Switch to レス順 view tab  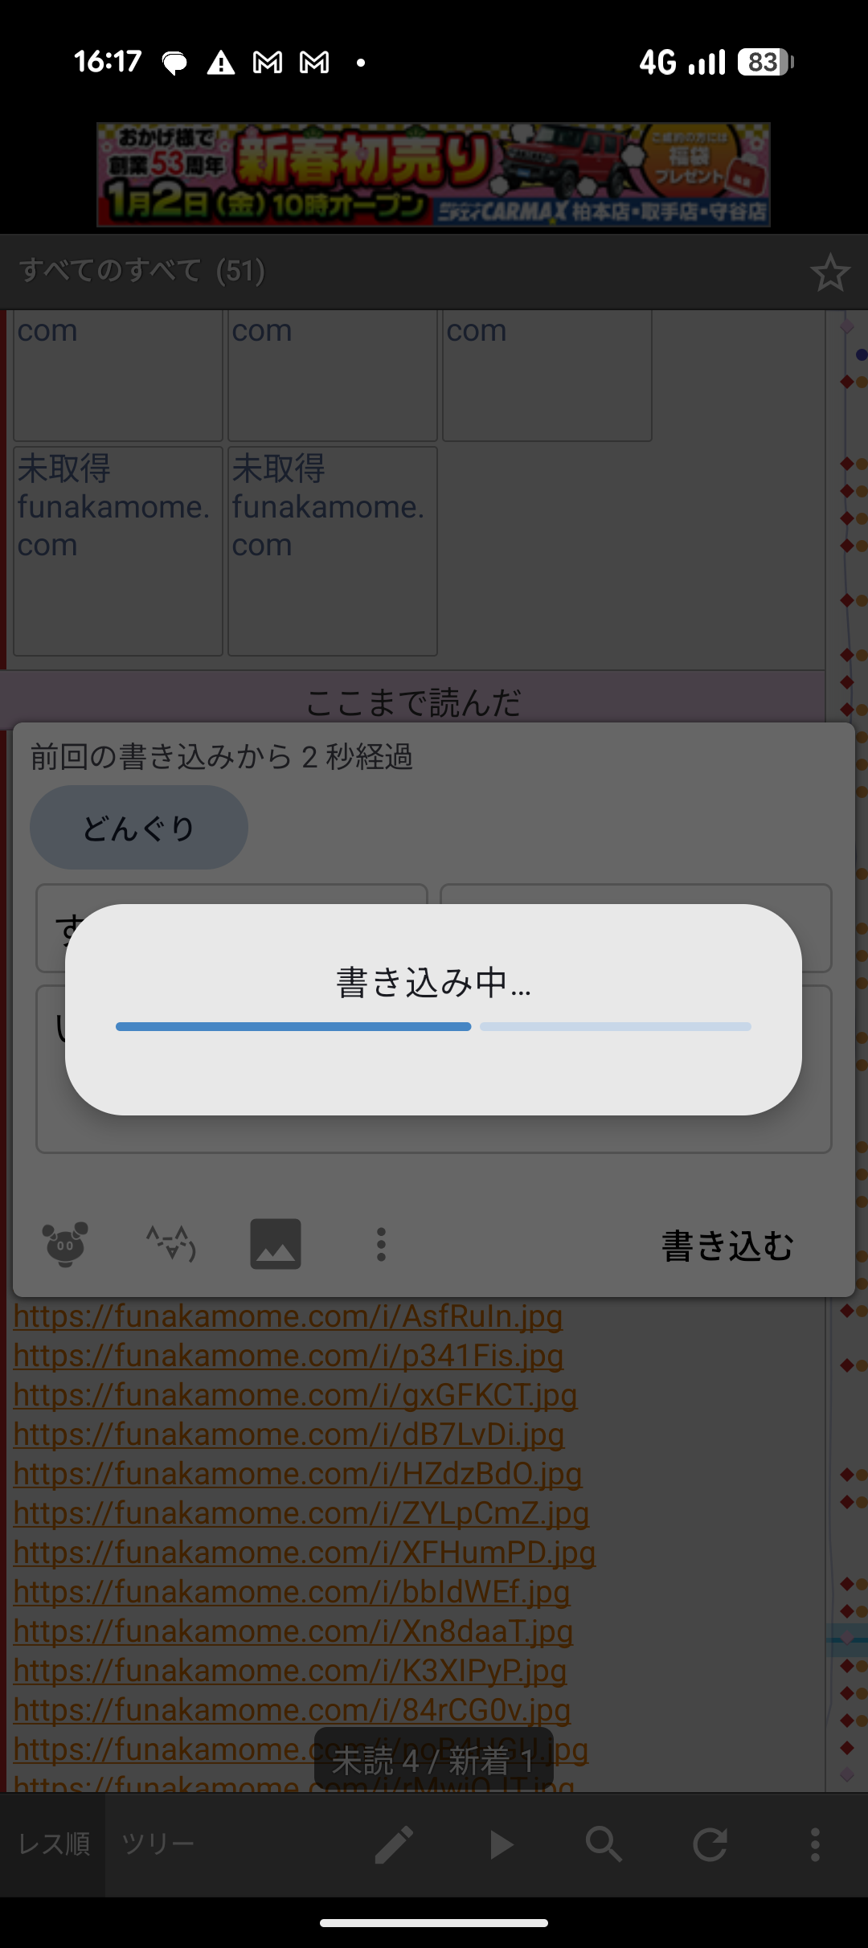coord(54,1844)
